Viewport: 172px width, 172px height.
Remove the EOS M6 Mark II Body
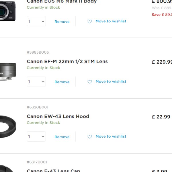[x=62, y=22]
